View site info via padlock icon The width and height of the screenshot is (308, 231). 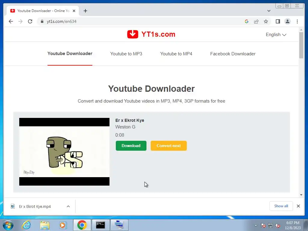tap(42, 21)
